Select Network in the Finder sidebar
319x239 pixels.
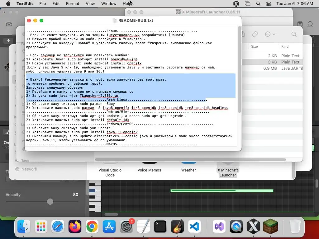click(x=29, y=169)
